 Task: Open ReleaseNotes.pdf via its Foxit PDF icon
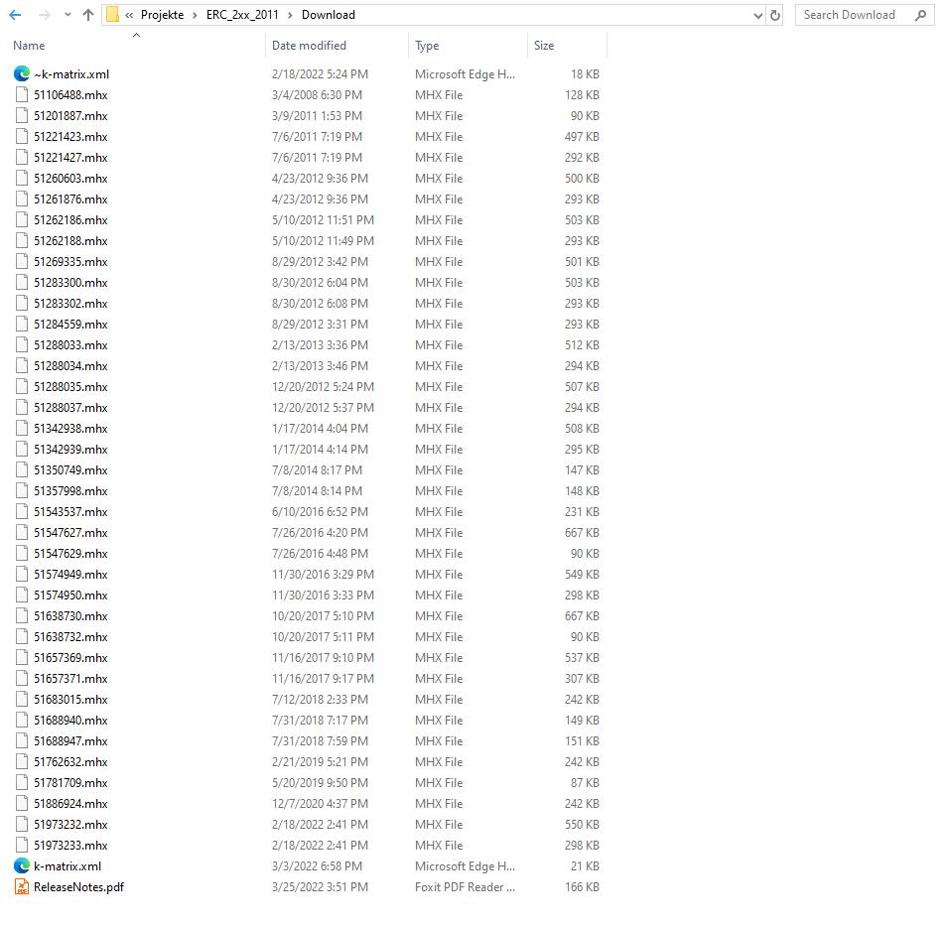tap(22, 886)
